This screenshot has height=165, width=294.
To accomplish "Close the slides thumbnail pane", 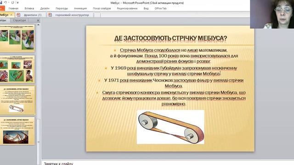I will point(38,20).
